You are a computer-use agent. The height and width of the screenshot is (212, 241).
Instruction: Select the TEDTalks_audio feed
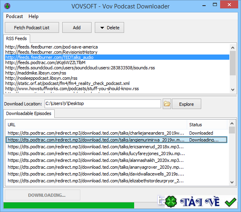point(117,57)
